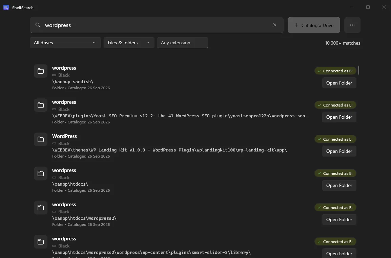Select the path text \backup sandisk\

pyautogui.click(x=73, y=81)
